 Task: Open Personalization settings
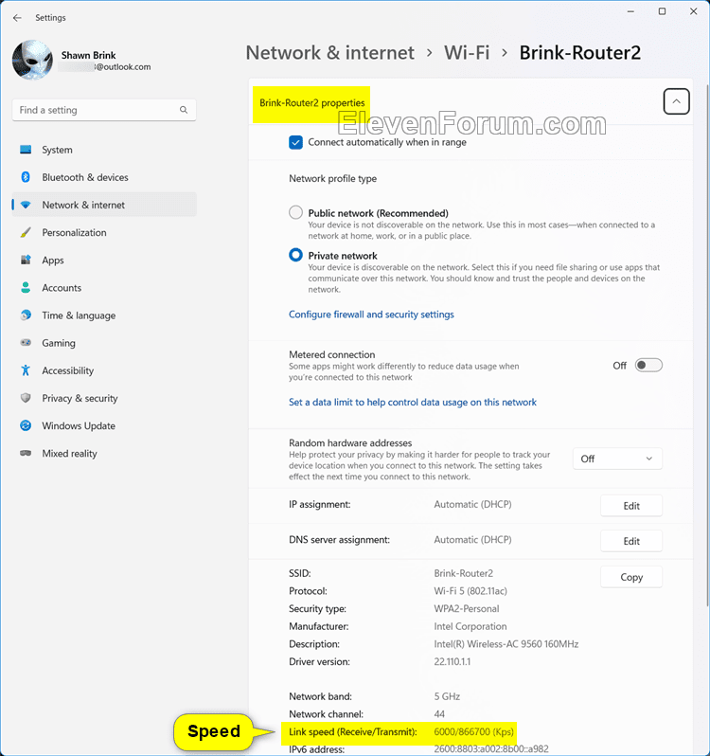(104, 232)
